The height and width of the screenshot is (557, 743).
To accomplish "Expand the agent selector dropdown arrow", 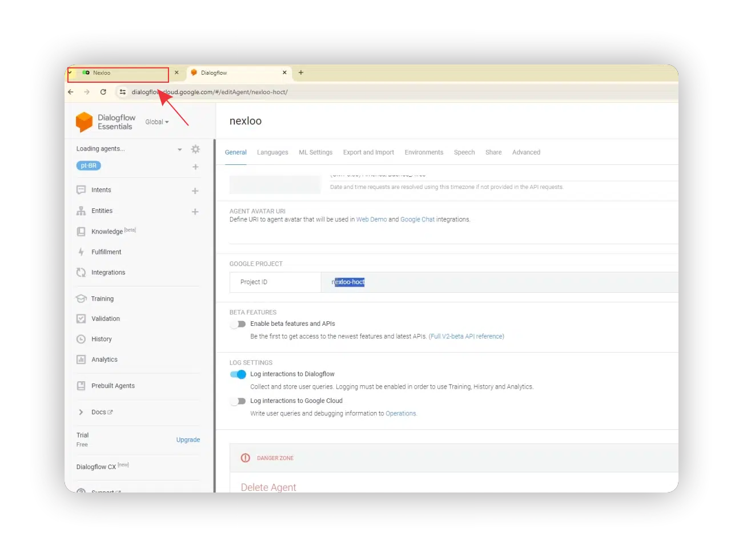I will 179,150.
